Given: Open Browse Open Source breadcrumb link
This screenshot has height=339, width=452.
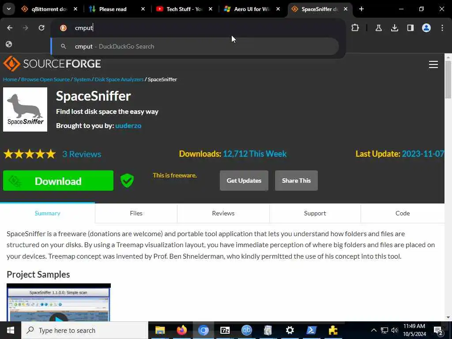Looking at the screenshot, I should click(x=45, y=79).
